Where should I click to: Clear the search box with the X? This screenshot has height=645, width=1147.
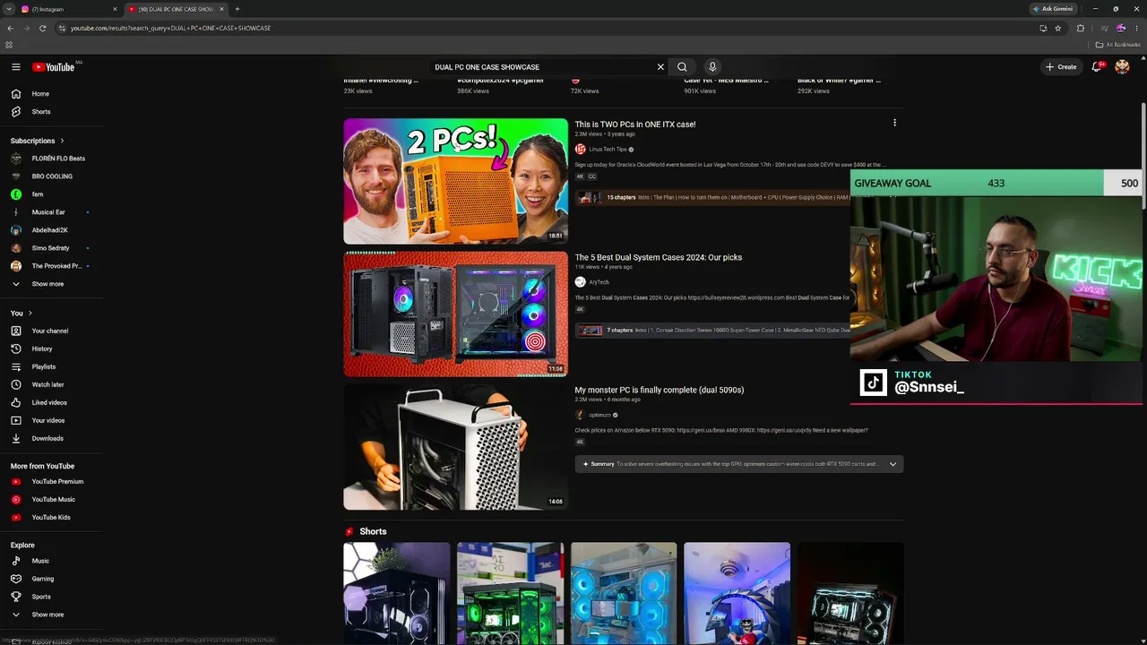point(660,67)
